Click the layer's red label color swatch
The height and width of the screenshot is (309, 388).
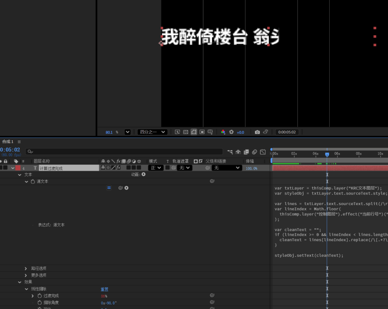(18, 168)
